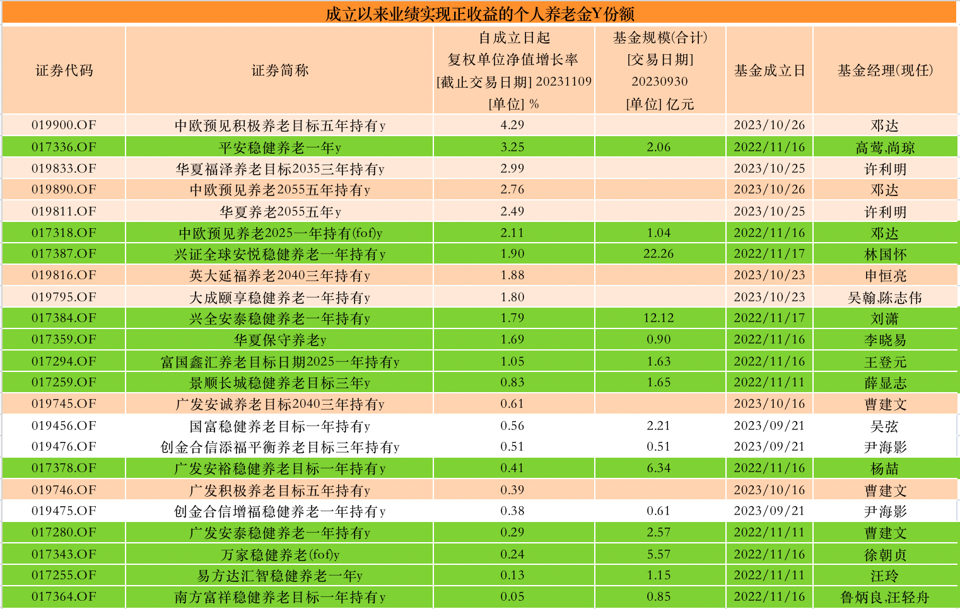
Task: Select fund name 万家稳健养老(fof)y
Action: 280,555
